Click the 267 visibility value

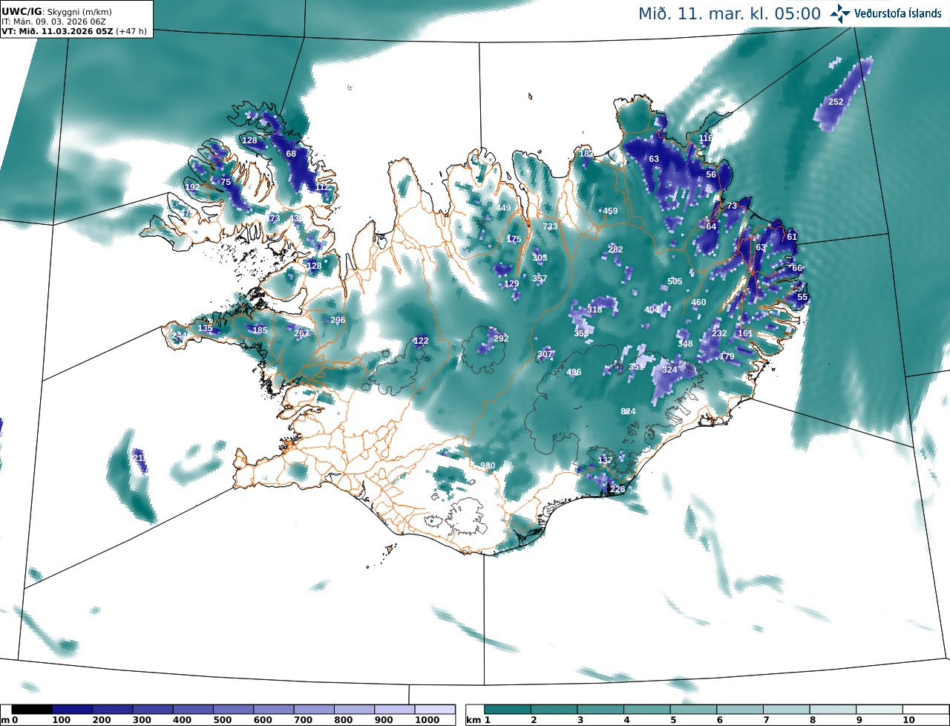[301, 333]
